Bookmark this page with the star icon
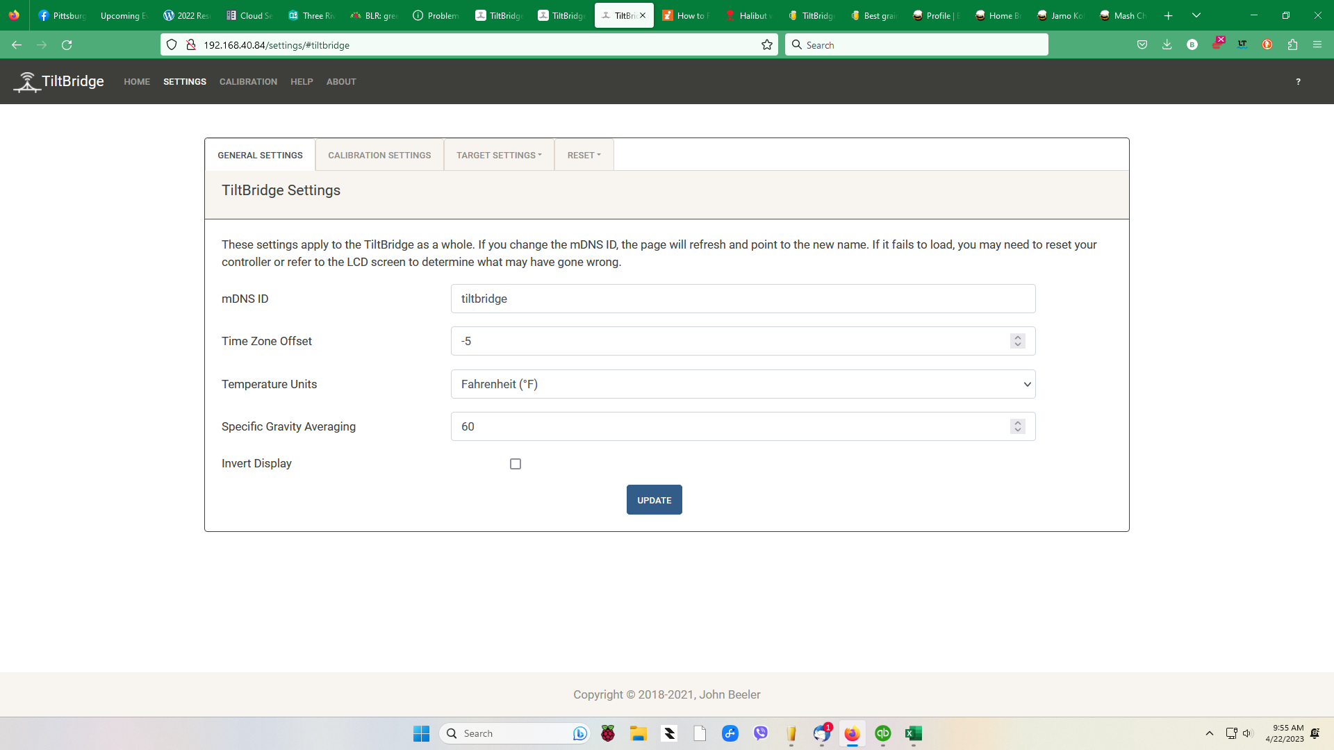 pos(767,45)
